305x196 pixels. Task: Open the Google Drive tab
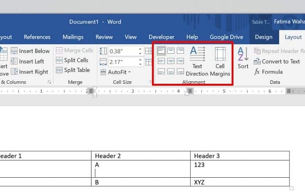pos(226,37)
